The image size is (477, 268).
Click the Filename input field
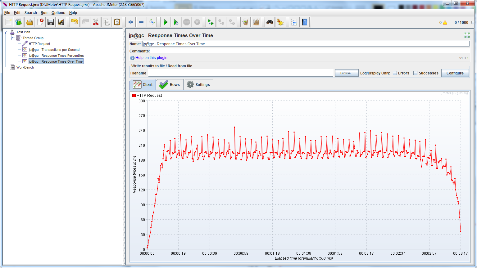(x=240, y=73)
